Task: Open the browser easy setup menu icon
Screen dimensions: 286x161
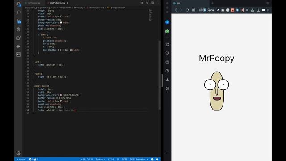Action: [268, 10]
